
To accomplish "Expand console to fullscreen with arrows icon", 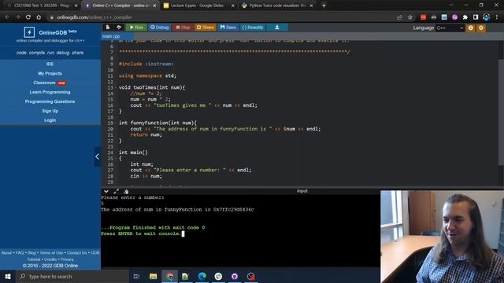I will 116,191.
